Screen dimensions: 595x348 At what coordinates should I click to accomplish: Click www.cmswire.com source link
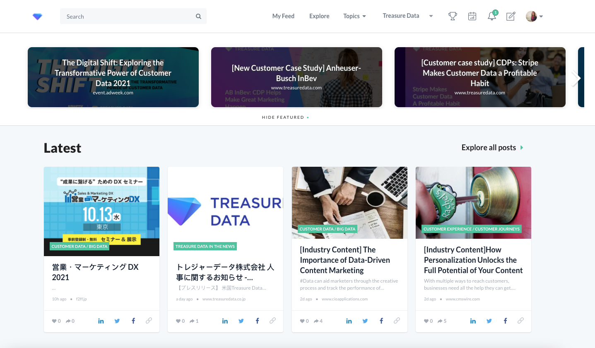click(x=463, y=299)
